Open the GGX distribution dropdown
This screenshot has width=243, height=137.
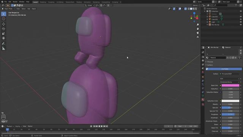point(229,79)
